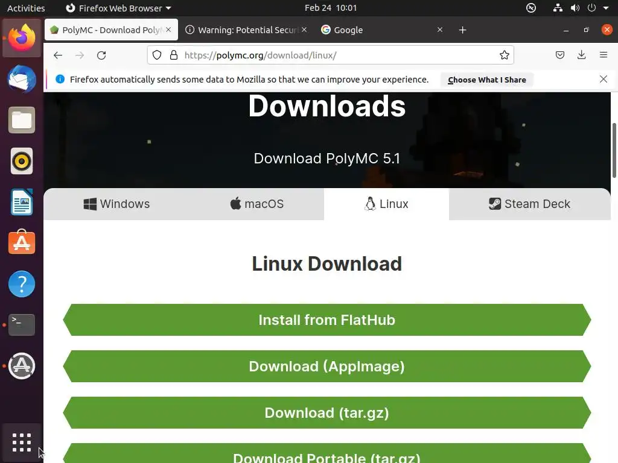Click the info icon in the notification bar
This screenshot has height=463, width=618.
(60, 79)
